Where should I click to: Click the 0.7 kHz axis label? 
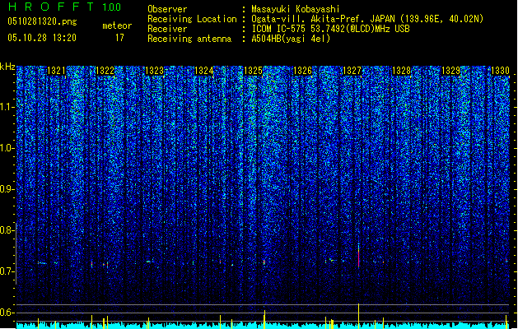7,271
